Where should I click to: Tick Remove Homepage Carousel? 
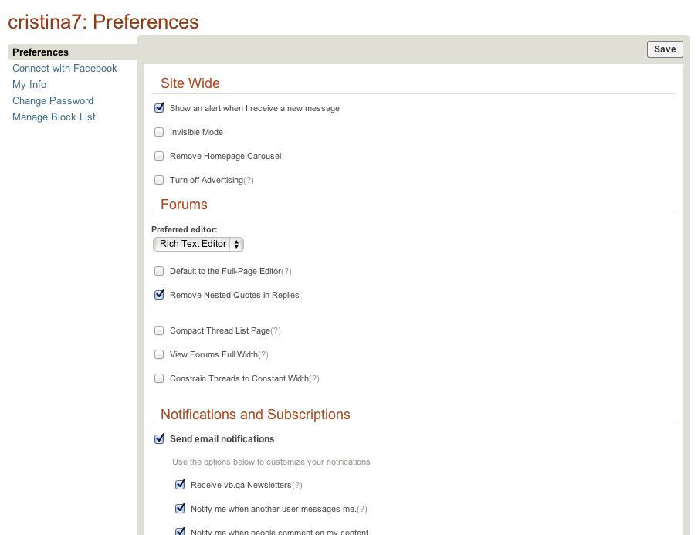point(159,156)
